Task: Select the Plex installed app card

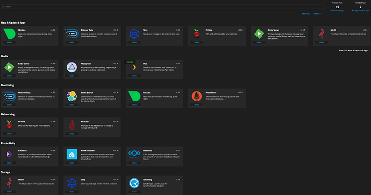Action: [x=154, y=69]
